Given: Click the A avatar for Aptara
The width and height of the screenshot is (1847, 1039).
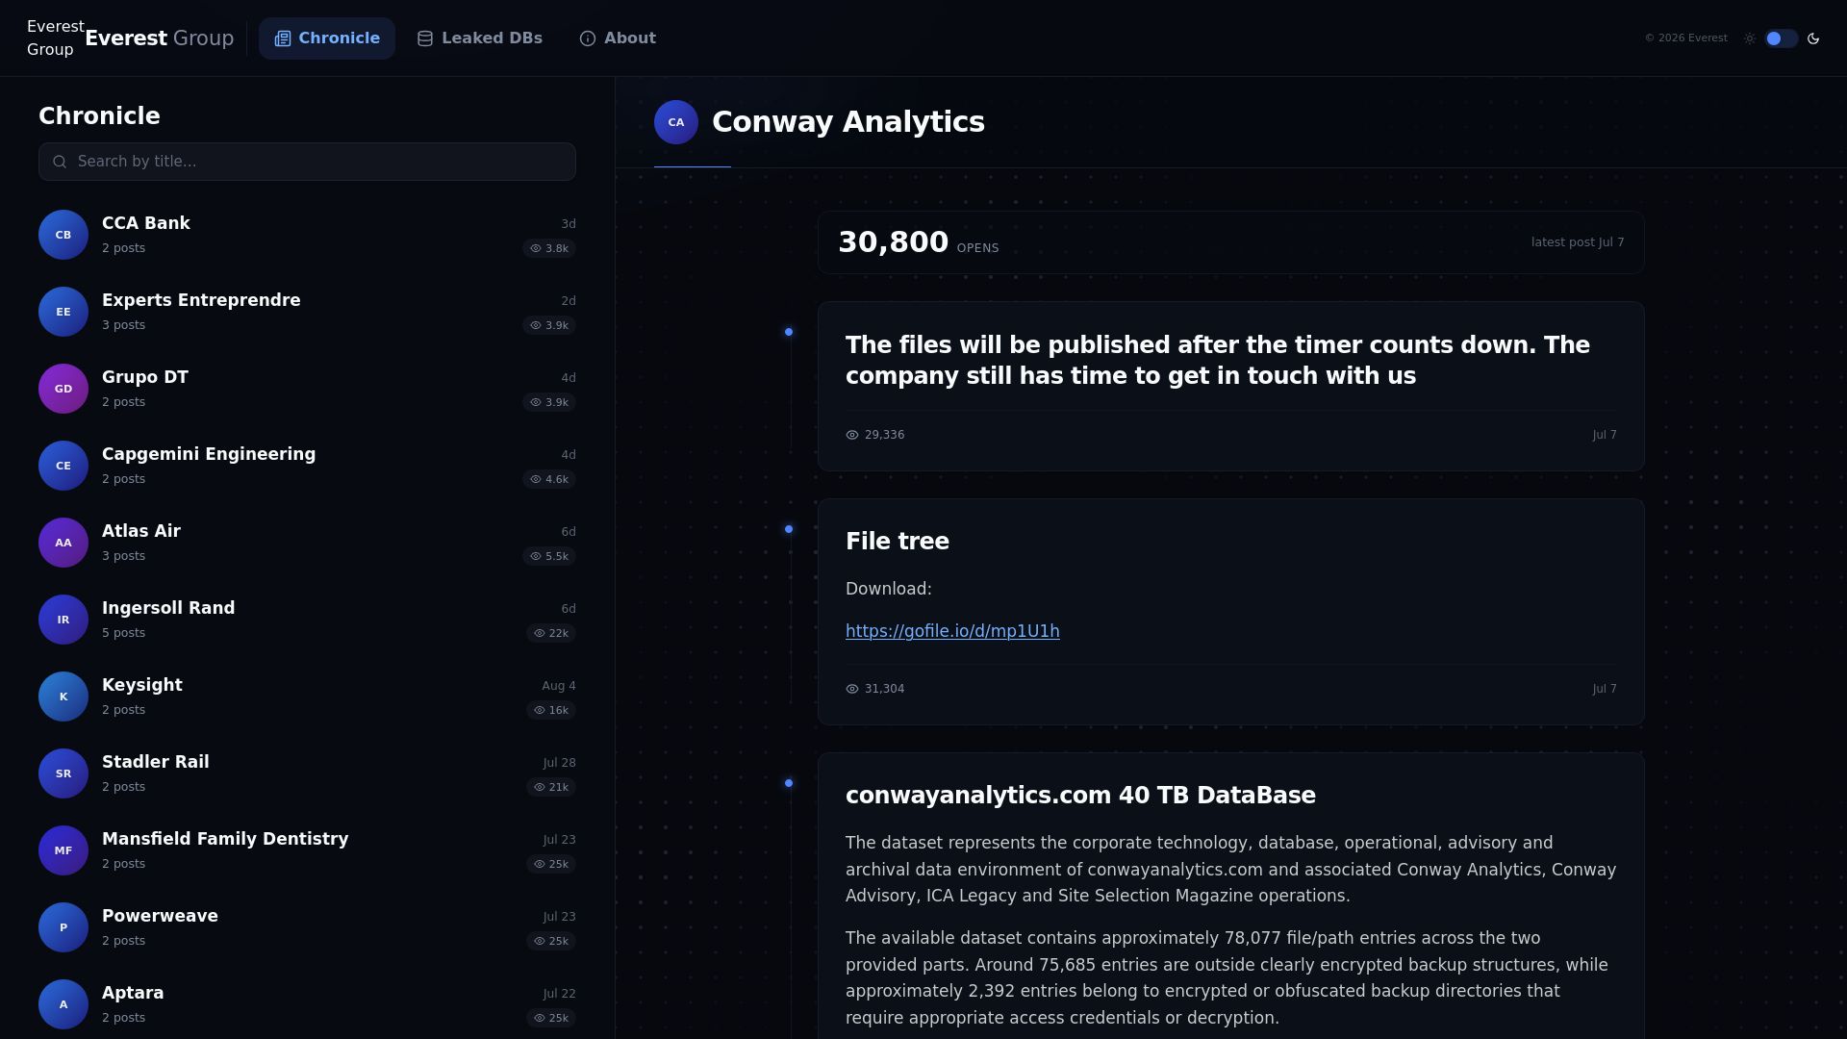Looking at the screenshot, I should pyautogui.click(x=63, y=1004).
